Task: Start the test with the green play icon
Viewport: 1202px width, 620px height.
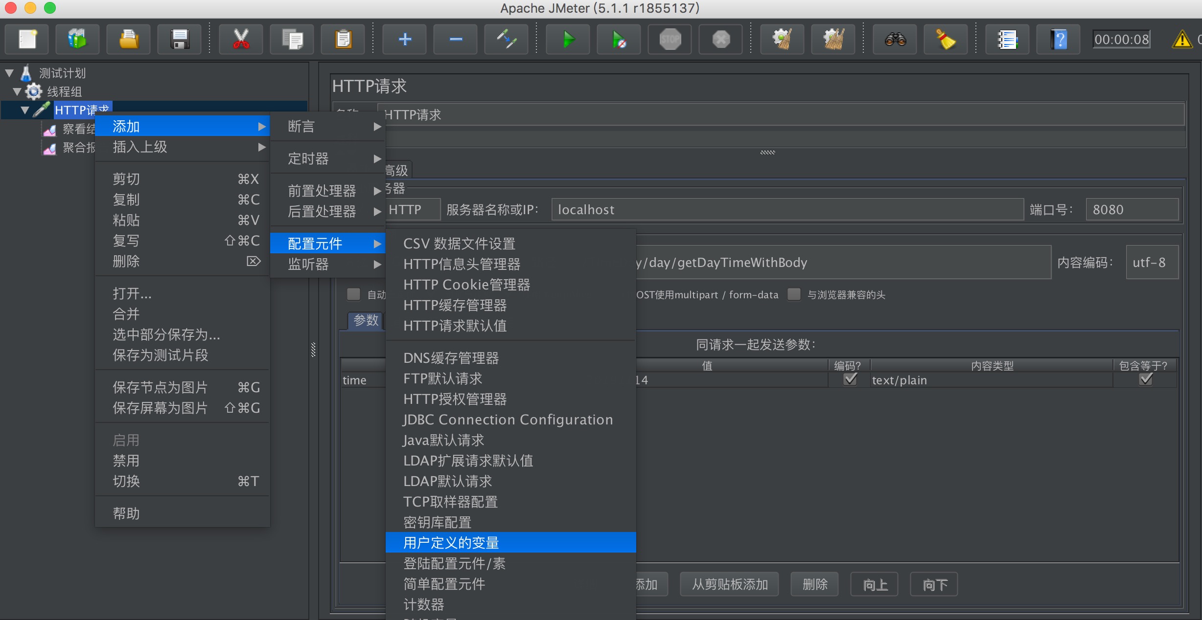Action: pyautogui.click(x=568, y=39)
